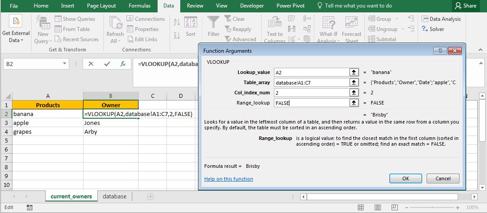
Task: Open Advanced filter options
Action: click(x=241, y=39)
